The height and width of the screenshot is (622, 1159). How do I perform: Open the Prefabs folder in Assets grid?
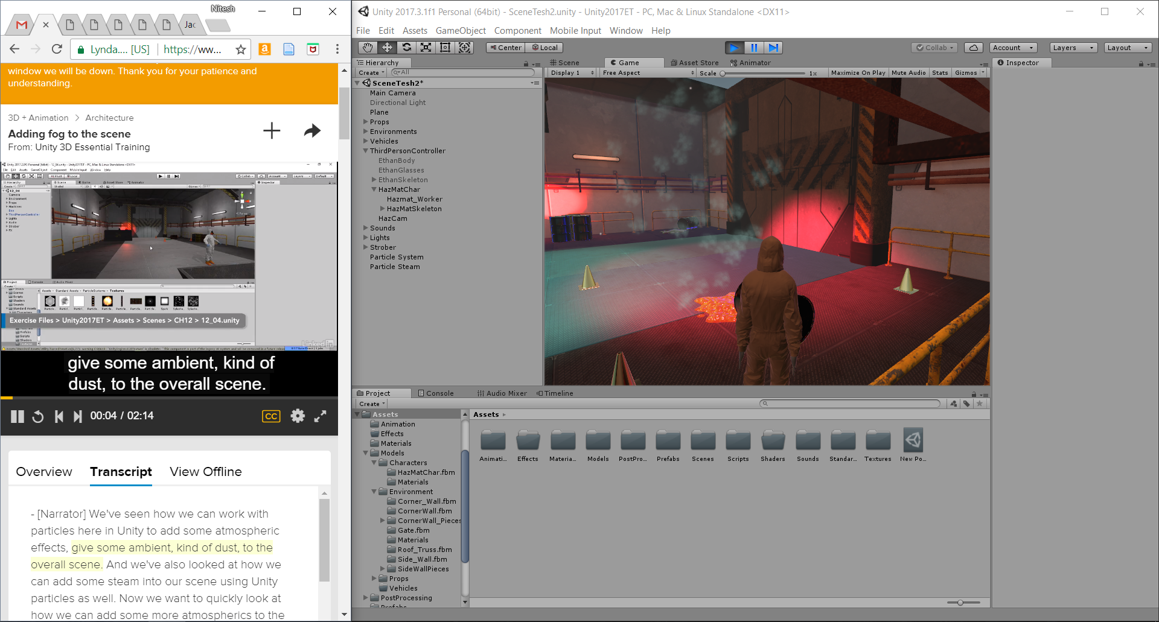[668, 446]
